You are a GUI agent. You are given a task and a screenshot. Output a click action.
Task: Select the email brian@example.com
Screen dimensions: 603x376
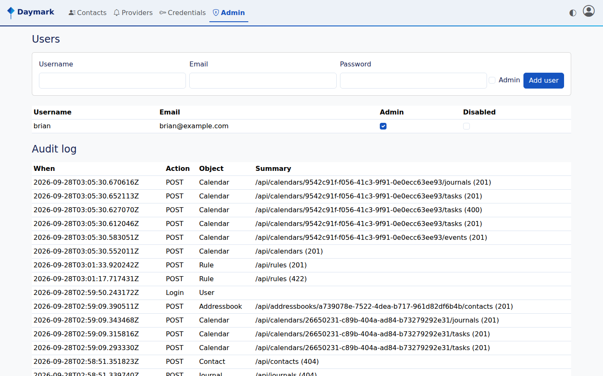coord(194,126)
